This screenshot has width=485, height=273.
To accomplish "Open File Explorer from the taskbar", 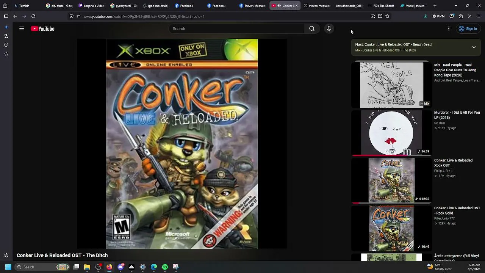I will (x=87, y=267).
